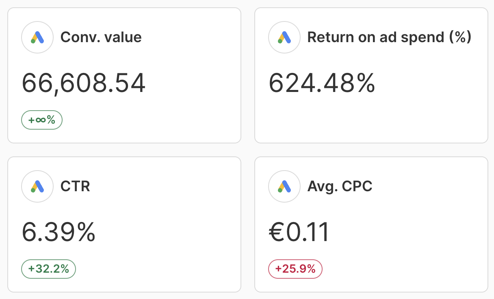The width and height of the screenshot is (494, 299).
Task: Click the CTR metric title
Action: (75, 186)
